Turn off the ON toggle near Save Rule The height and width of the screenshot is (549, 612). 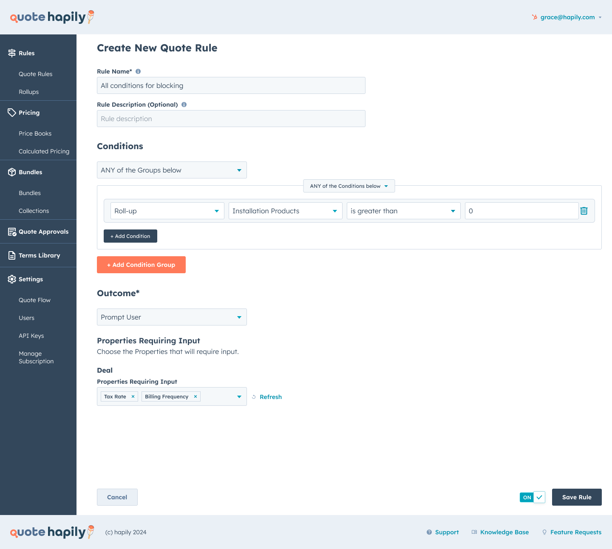coord(533,497)
